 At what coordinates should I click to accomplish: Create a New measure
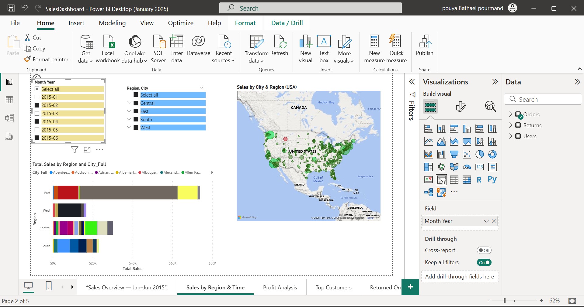click(x=374, y=49)
